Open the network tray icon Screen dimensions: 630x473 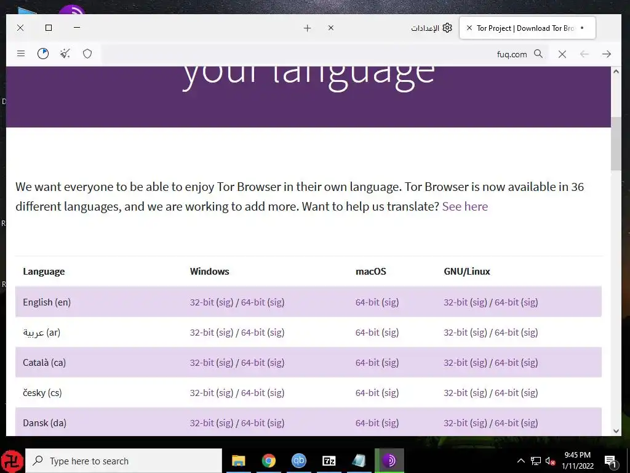coord(536,461)
